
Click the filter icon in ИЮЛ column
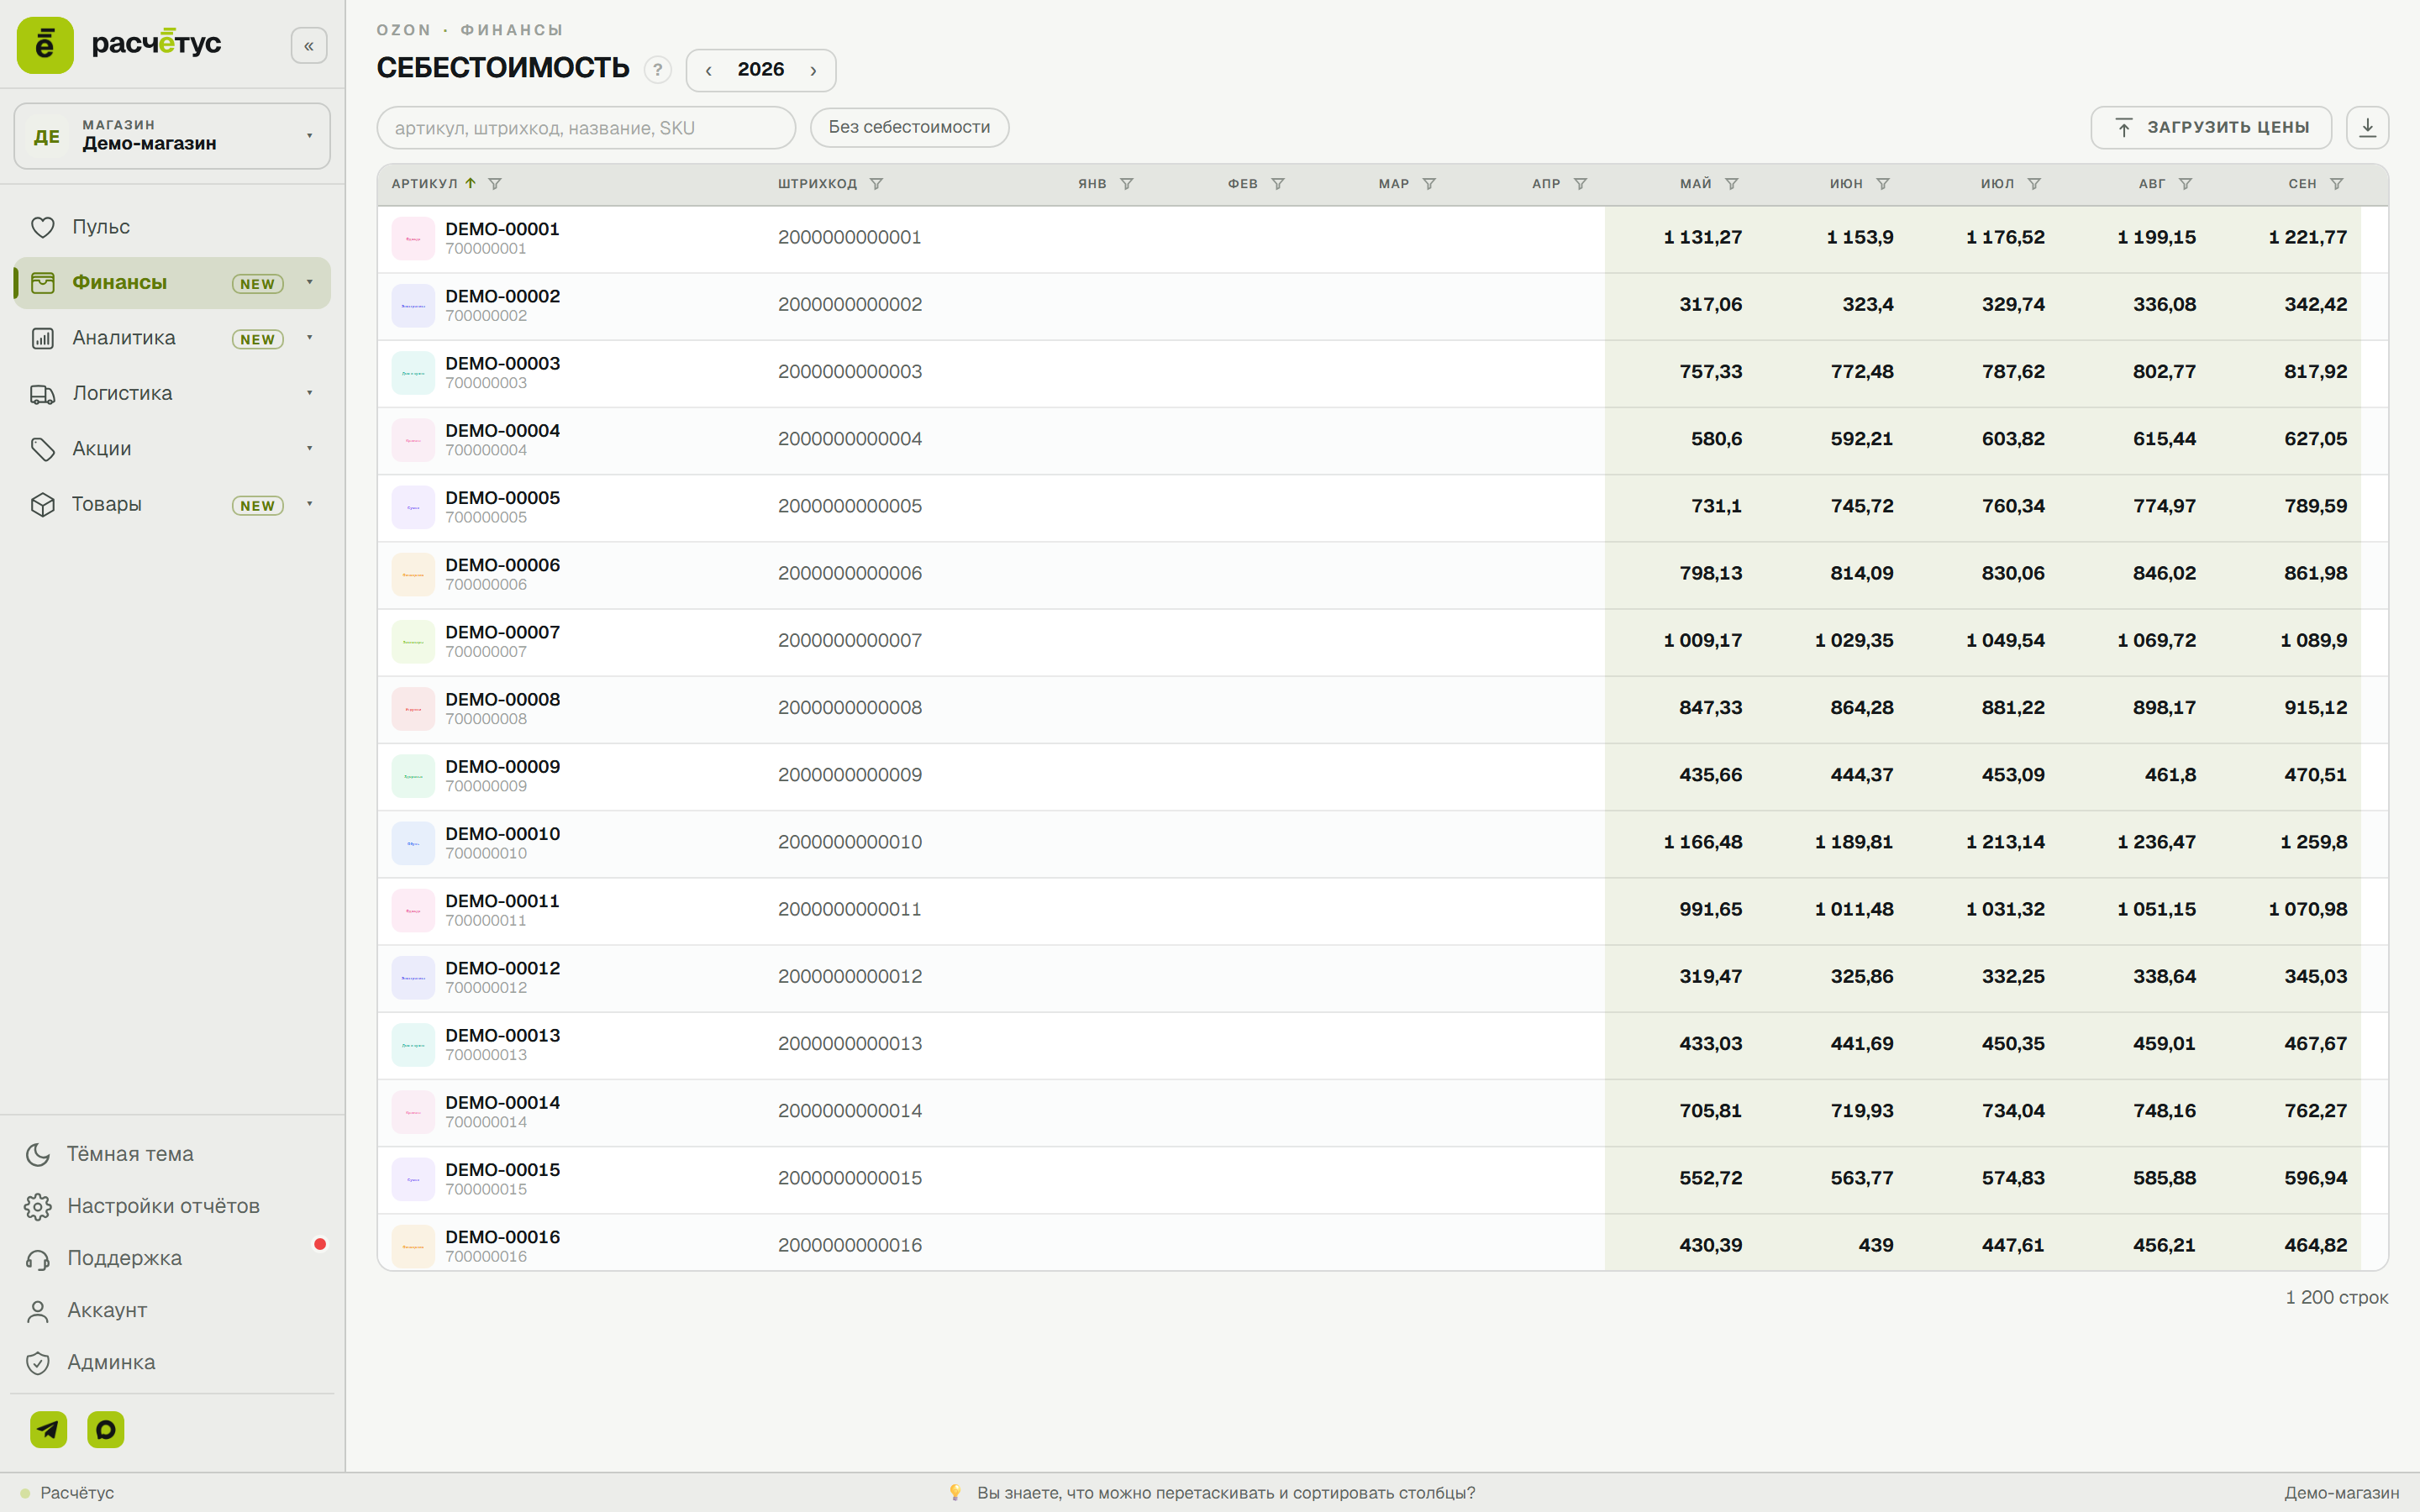[x=2034, y=184]
